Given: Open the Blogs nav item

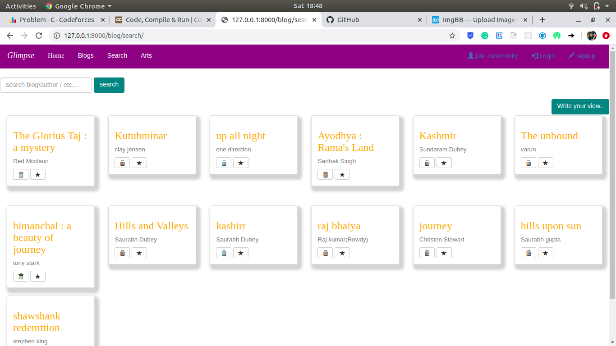Looking at the screenshot, I should [86, 55].
